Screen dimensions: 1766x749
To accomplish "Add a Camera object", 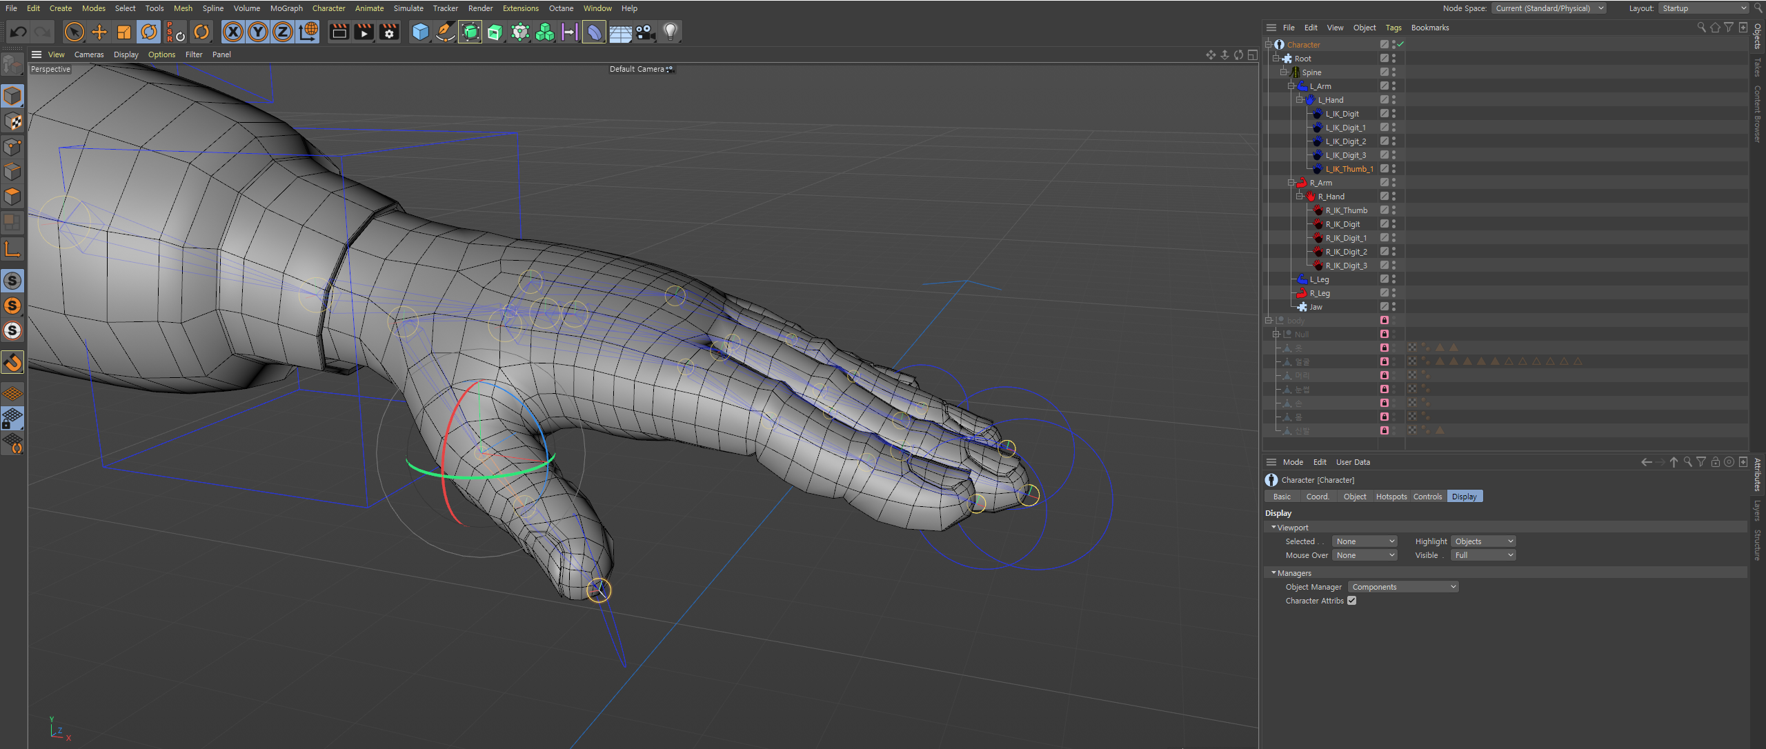I will (645, 32).
